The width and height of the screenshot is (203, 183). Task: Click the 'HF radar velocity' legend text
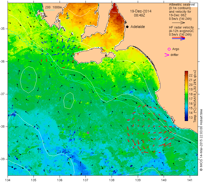181,27
